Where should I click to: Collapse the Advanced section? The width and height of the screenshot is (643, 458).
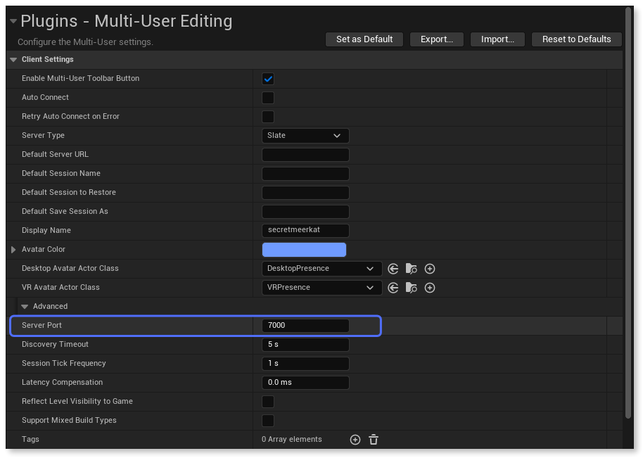click(x=25, y=307)
